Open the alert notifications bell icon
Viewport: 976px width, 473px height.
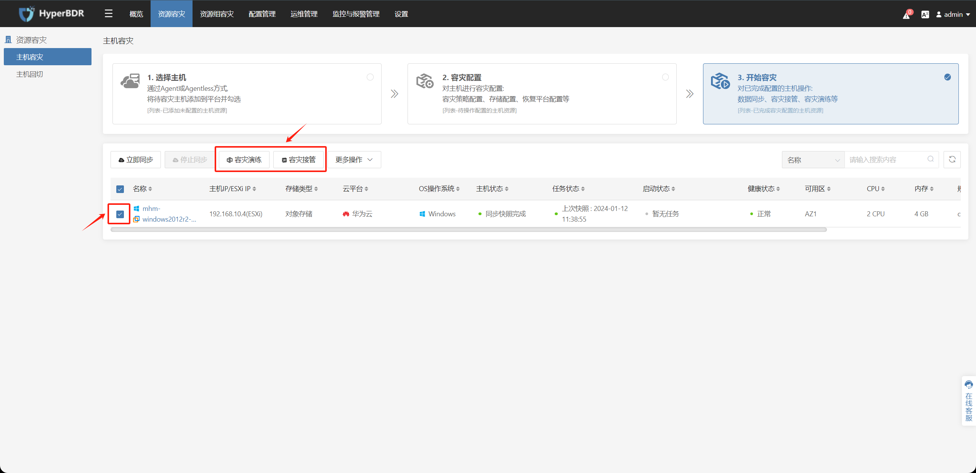[x=907, y=15]
